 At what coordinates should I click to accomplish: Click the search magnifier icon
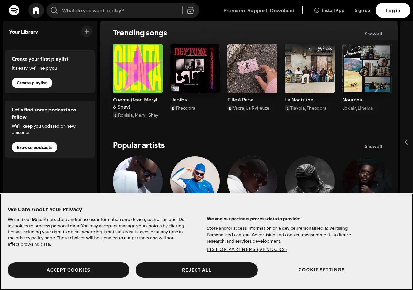click(x=54, y=10)
